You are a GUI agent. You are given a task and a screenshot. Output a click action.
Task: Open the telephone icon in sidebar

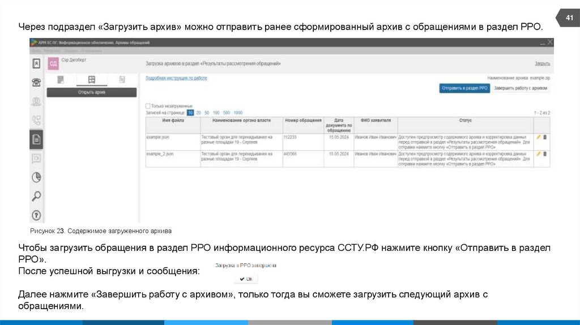point(36,83)
